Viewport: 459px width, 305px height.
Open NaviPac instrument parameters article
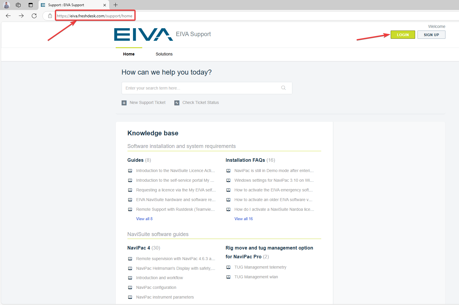coord(165,297)
